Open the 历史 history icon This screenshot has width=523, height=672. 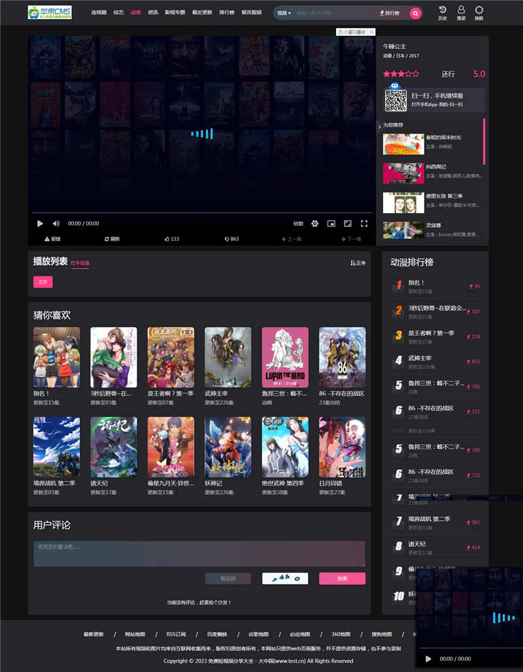pyautogui.click(x=443, y=12)
